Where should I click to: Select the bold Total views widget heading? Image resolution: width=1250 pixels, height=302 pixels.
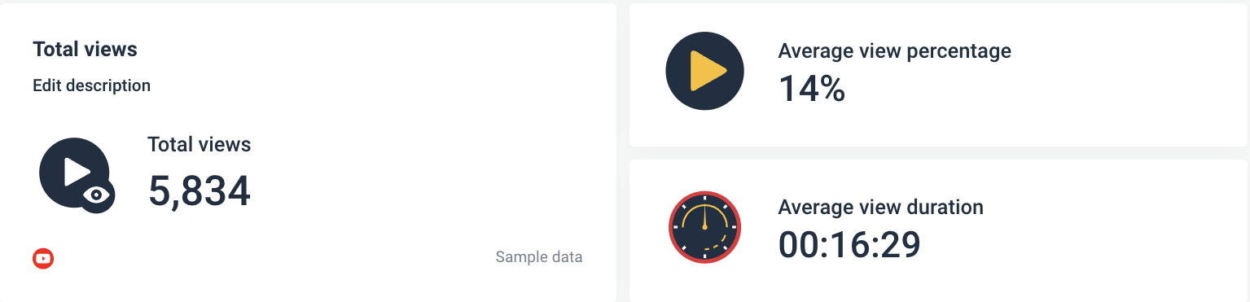point(85,50)
